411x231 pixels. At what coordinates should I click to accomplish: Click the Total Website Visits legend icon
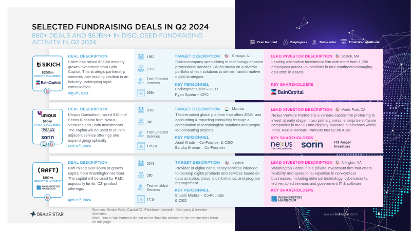(x=344, y=42)
